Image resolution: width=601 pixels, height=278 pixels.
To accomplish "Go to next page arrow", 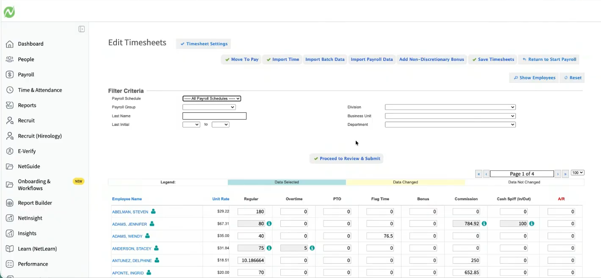I will pos(558,174).
